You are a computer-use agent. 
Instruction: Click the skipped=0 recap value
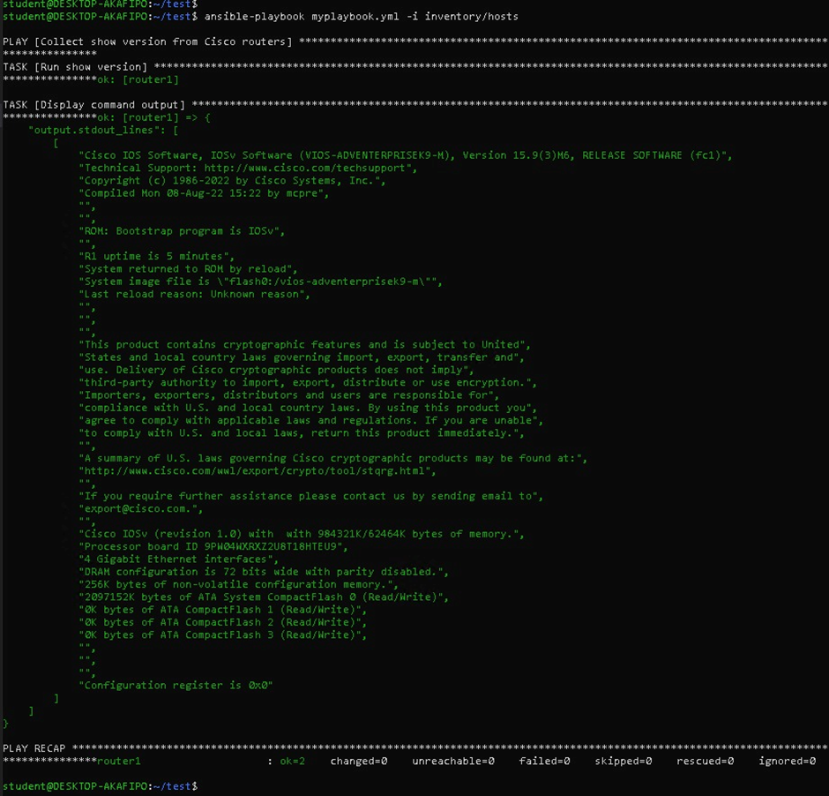tap(624, 762)
